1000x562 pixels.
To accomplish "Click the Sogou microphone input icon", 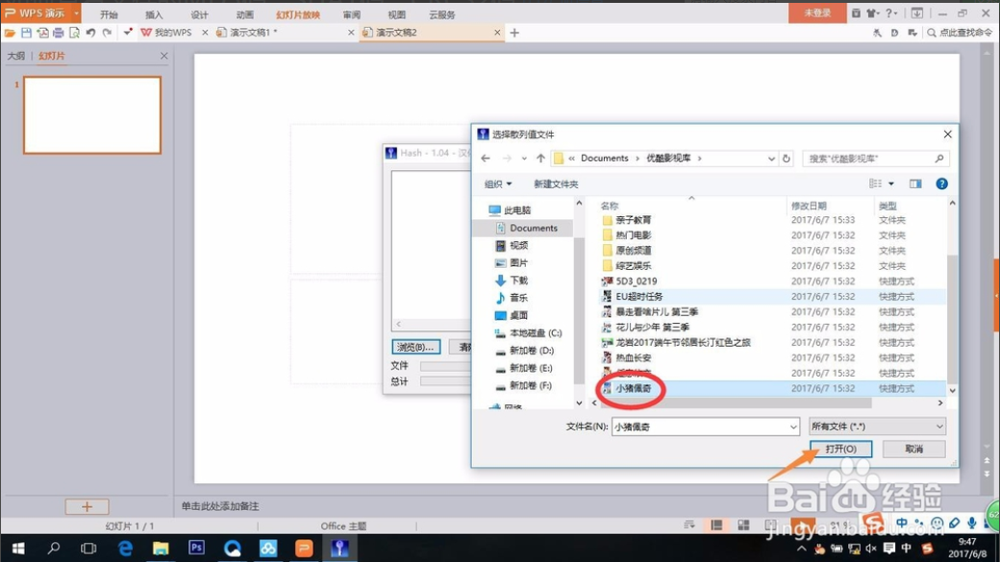I will tap(971, 524).
